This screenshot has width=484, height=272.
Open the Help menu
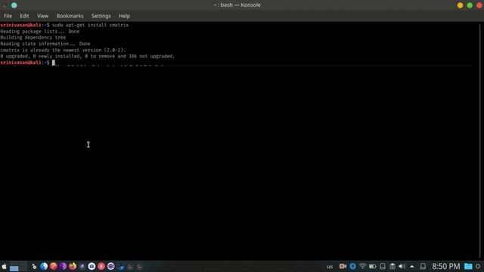coord(124,16)
